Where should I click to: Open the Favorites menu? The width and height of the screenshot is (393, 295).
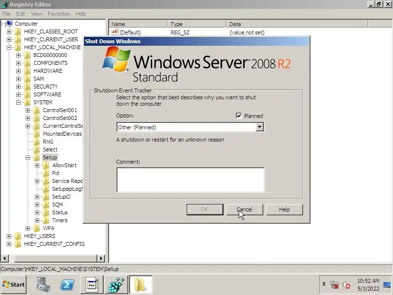coord(58,14)
